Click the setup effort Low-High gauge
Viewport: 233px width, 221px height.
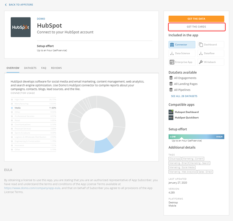196,136
